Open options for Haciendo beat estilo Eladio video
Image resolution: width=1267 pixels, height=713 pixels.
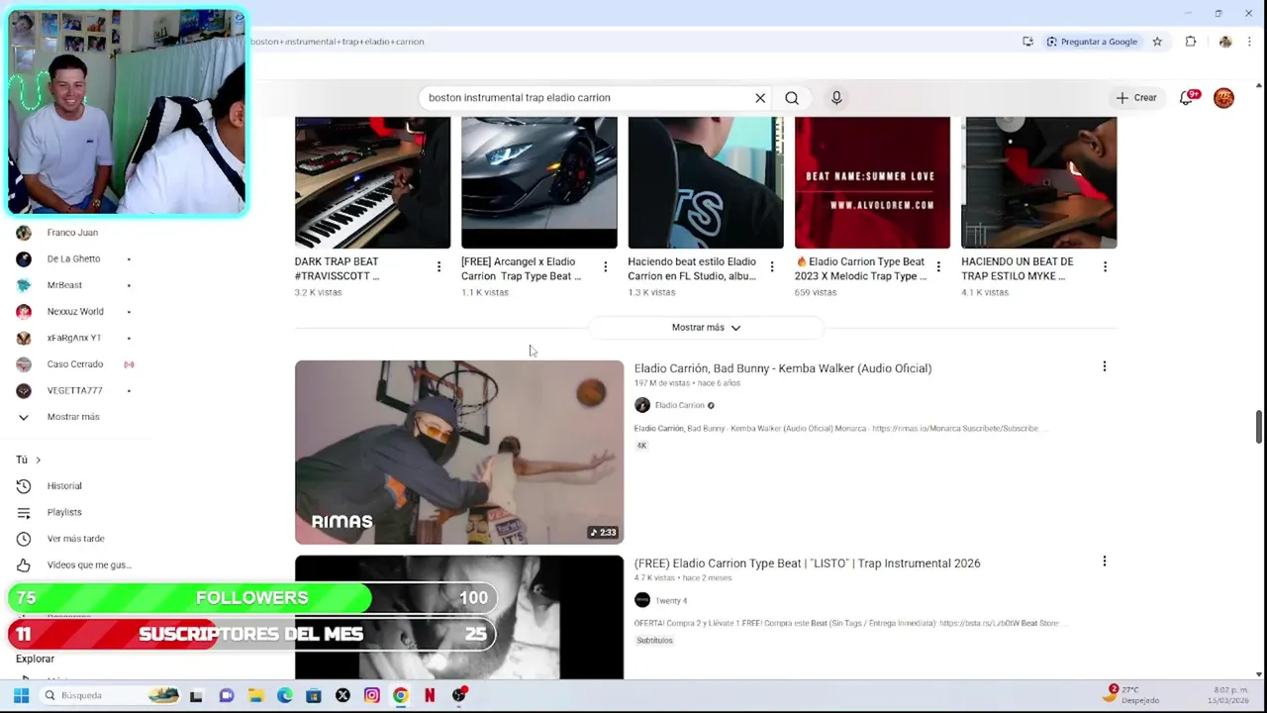click(772, 266)
